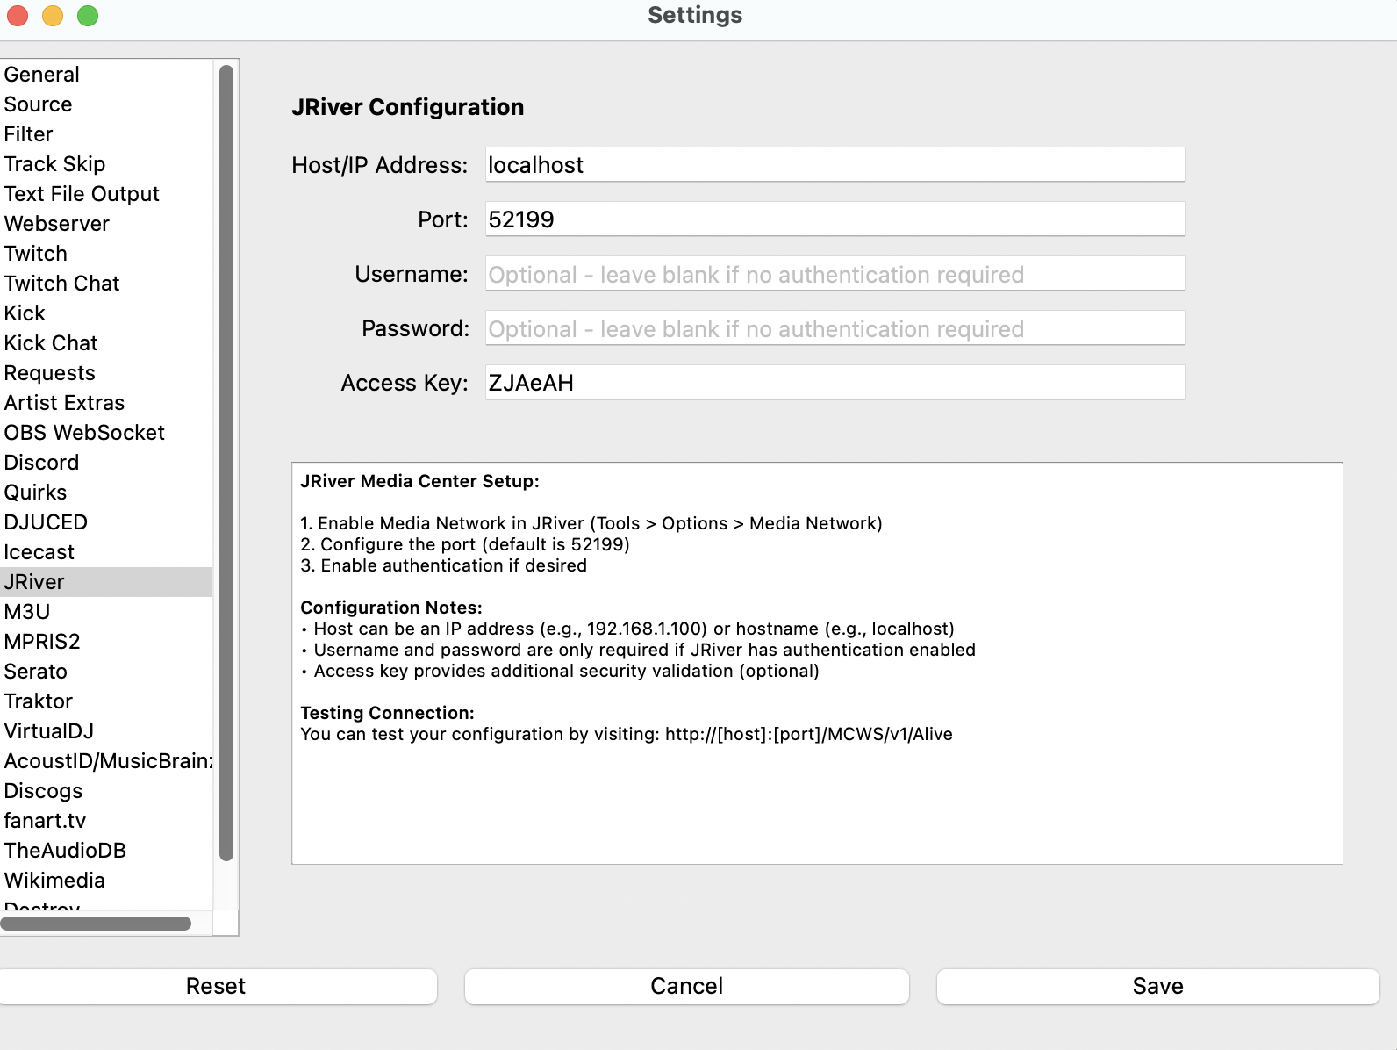Click the Host/IP Address field
1397x1050 pixels.
pos(835,165)
